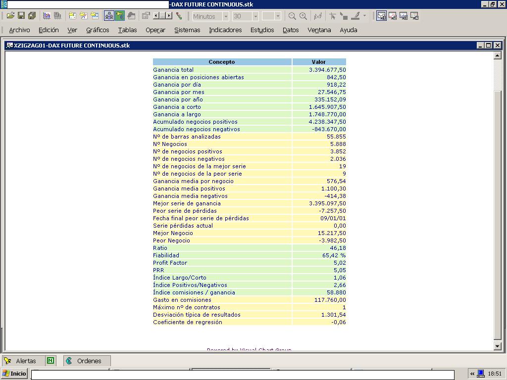Open the Indicadores menu
The width and height of the screenshot is (507, 380).
[225, 30]
